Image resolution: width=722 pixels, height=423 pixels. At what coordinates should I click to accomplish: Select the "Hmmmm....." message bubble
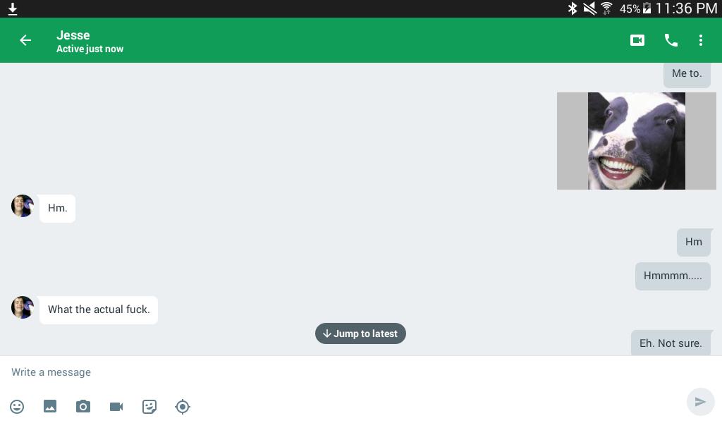point(672,276)
